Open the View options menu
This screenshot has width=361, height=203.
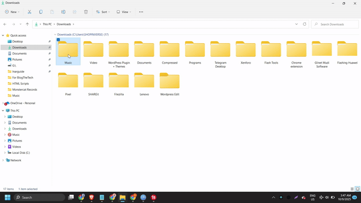click(124, 12)
